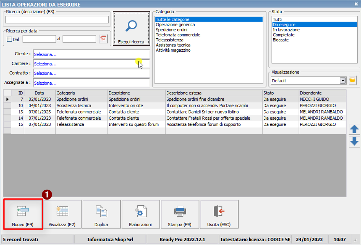Open Visualizza (F2) to view record
The width and height of the screenshot is (361, 245).
[x=62, y=212]
